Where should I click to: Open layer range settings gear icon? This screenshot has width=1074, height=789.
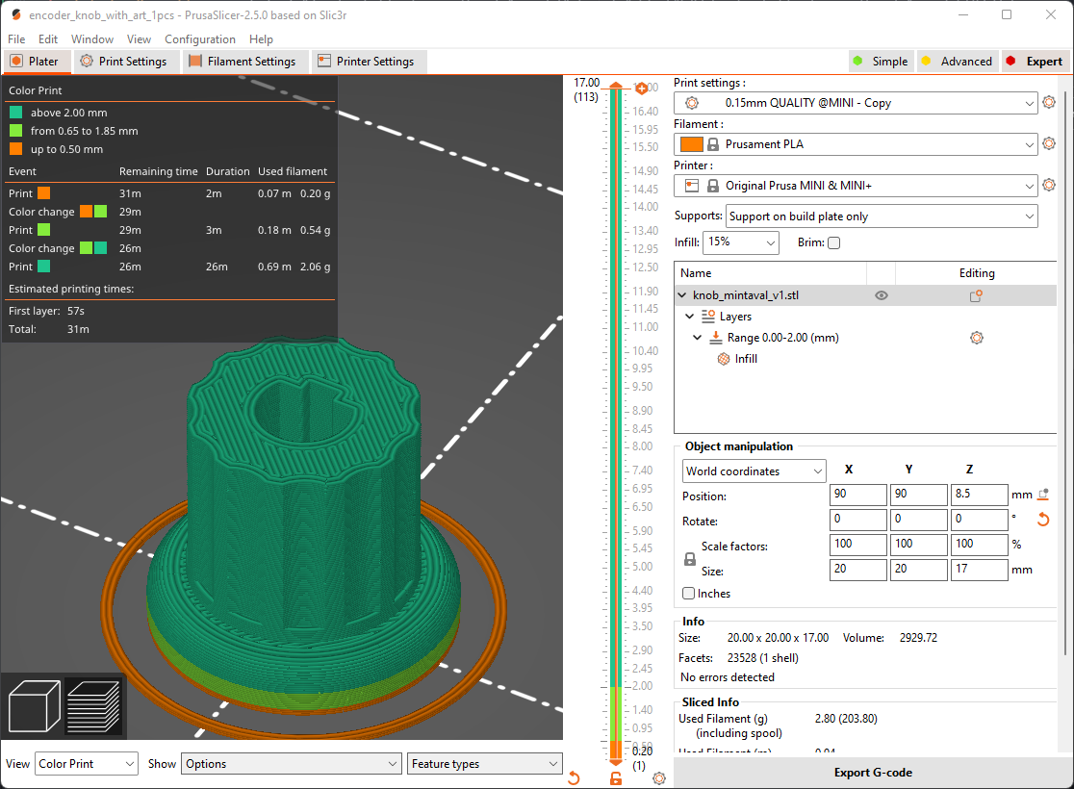[977, 338]
